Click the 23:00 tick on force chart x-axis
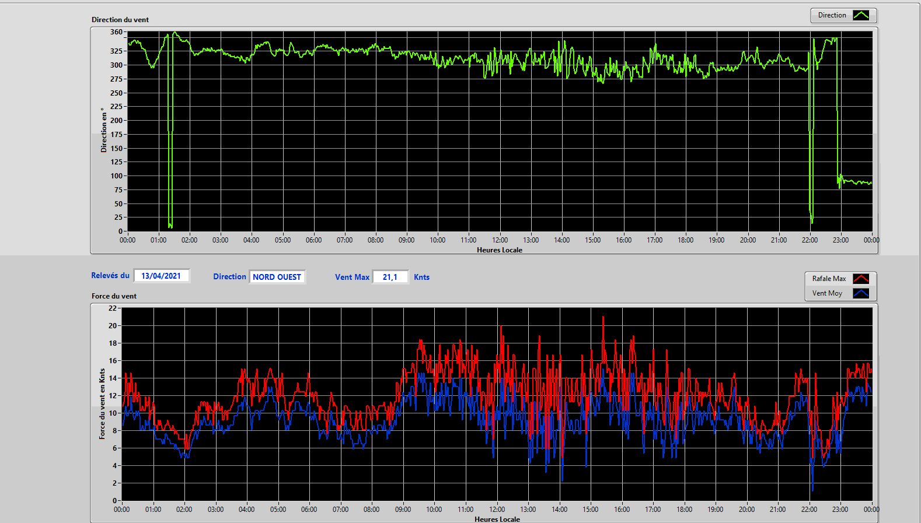The width and height of the screenshot is (921, 523). tap(840, 509)
